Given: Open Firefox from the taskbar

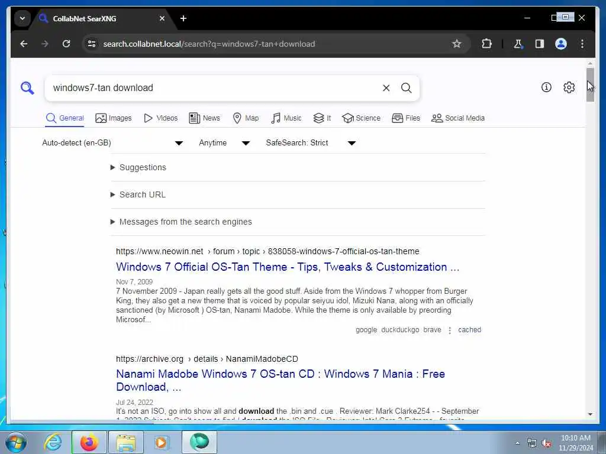Looking at the screenshot, I should click(x=89, y=442).
